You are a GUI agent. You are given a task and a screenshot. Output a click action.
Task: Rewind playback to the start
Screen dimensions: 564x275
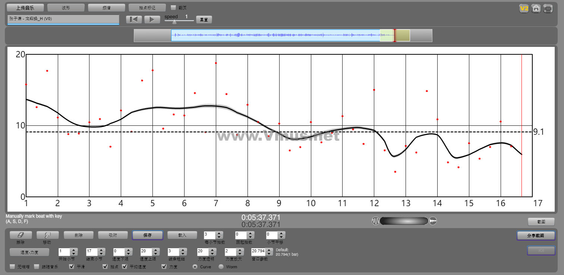click(x=134, y=20)
